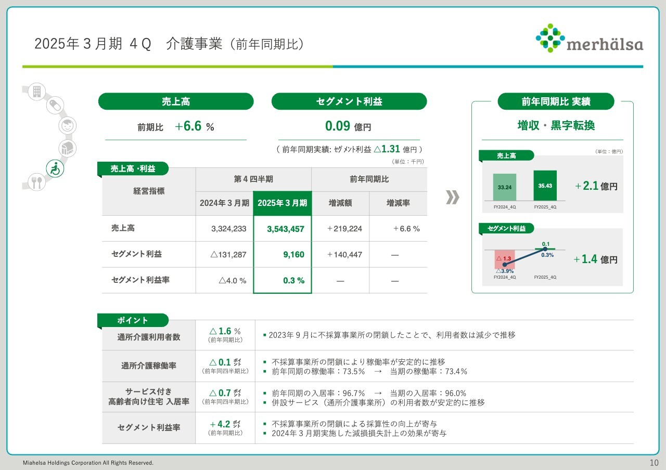Click the double chevron arrow beside the table
Viewport: 666px width, 470px height.
tap(453, 198)
